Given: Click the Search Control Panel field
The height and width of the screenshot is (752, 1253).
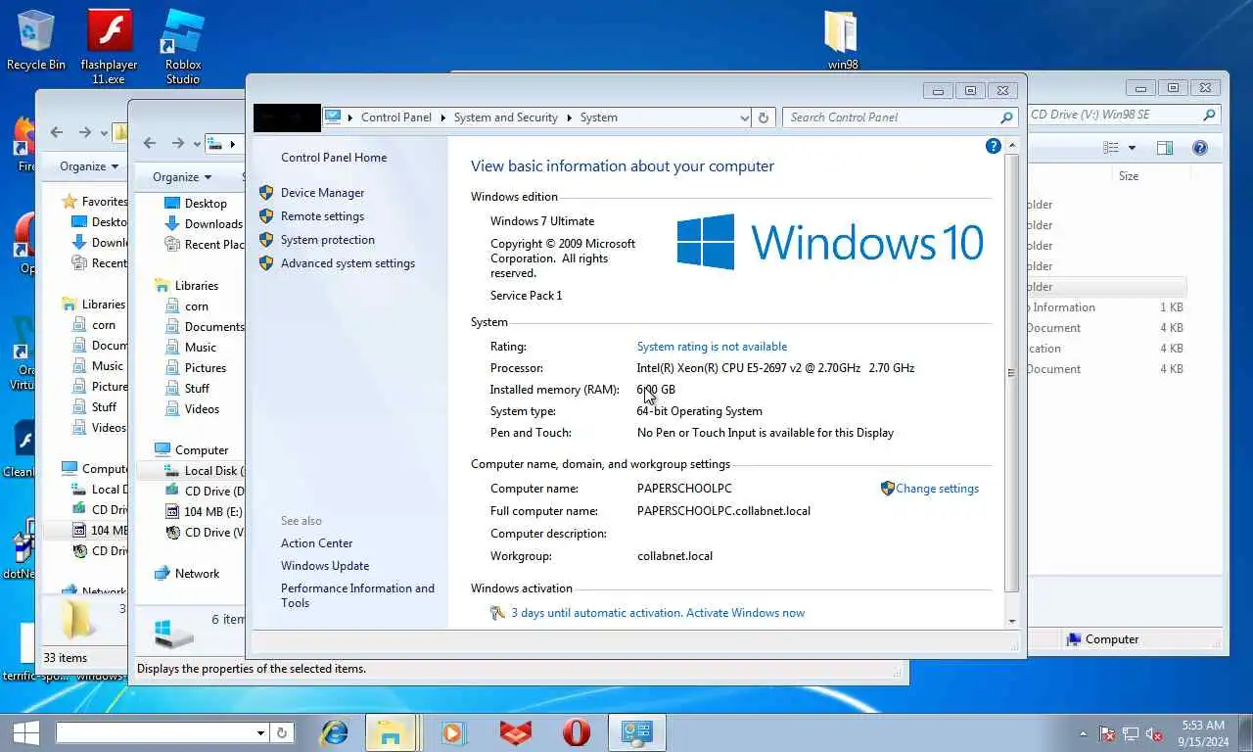Looking at the screenshot, I should [x=891, y=117].
